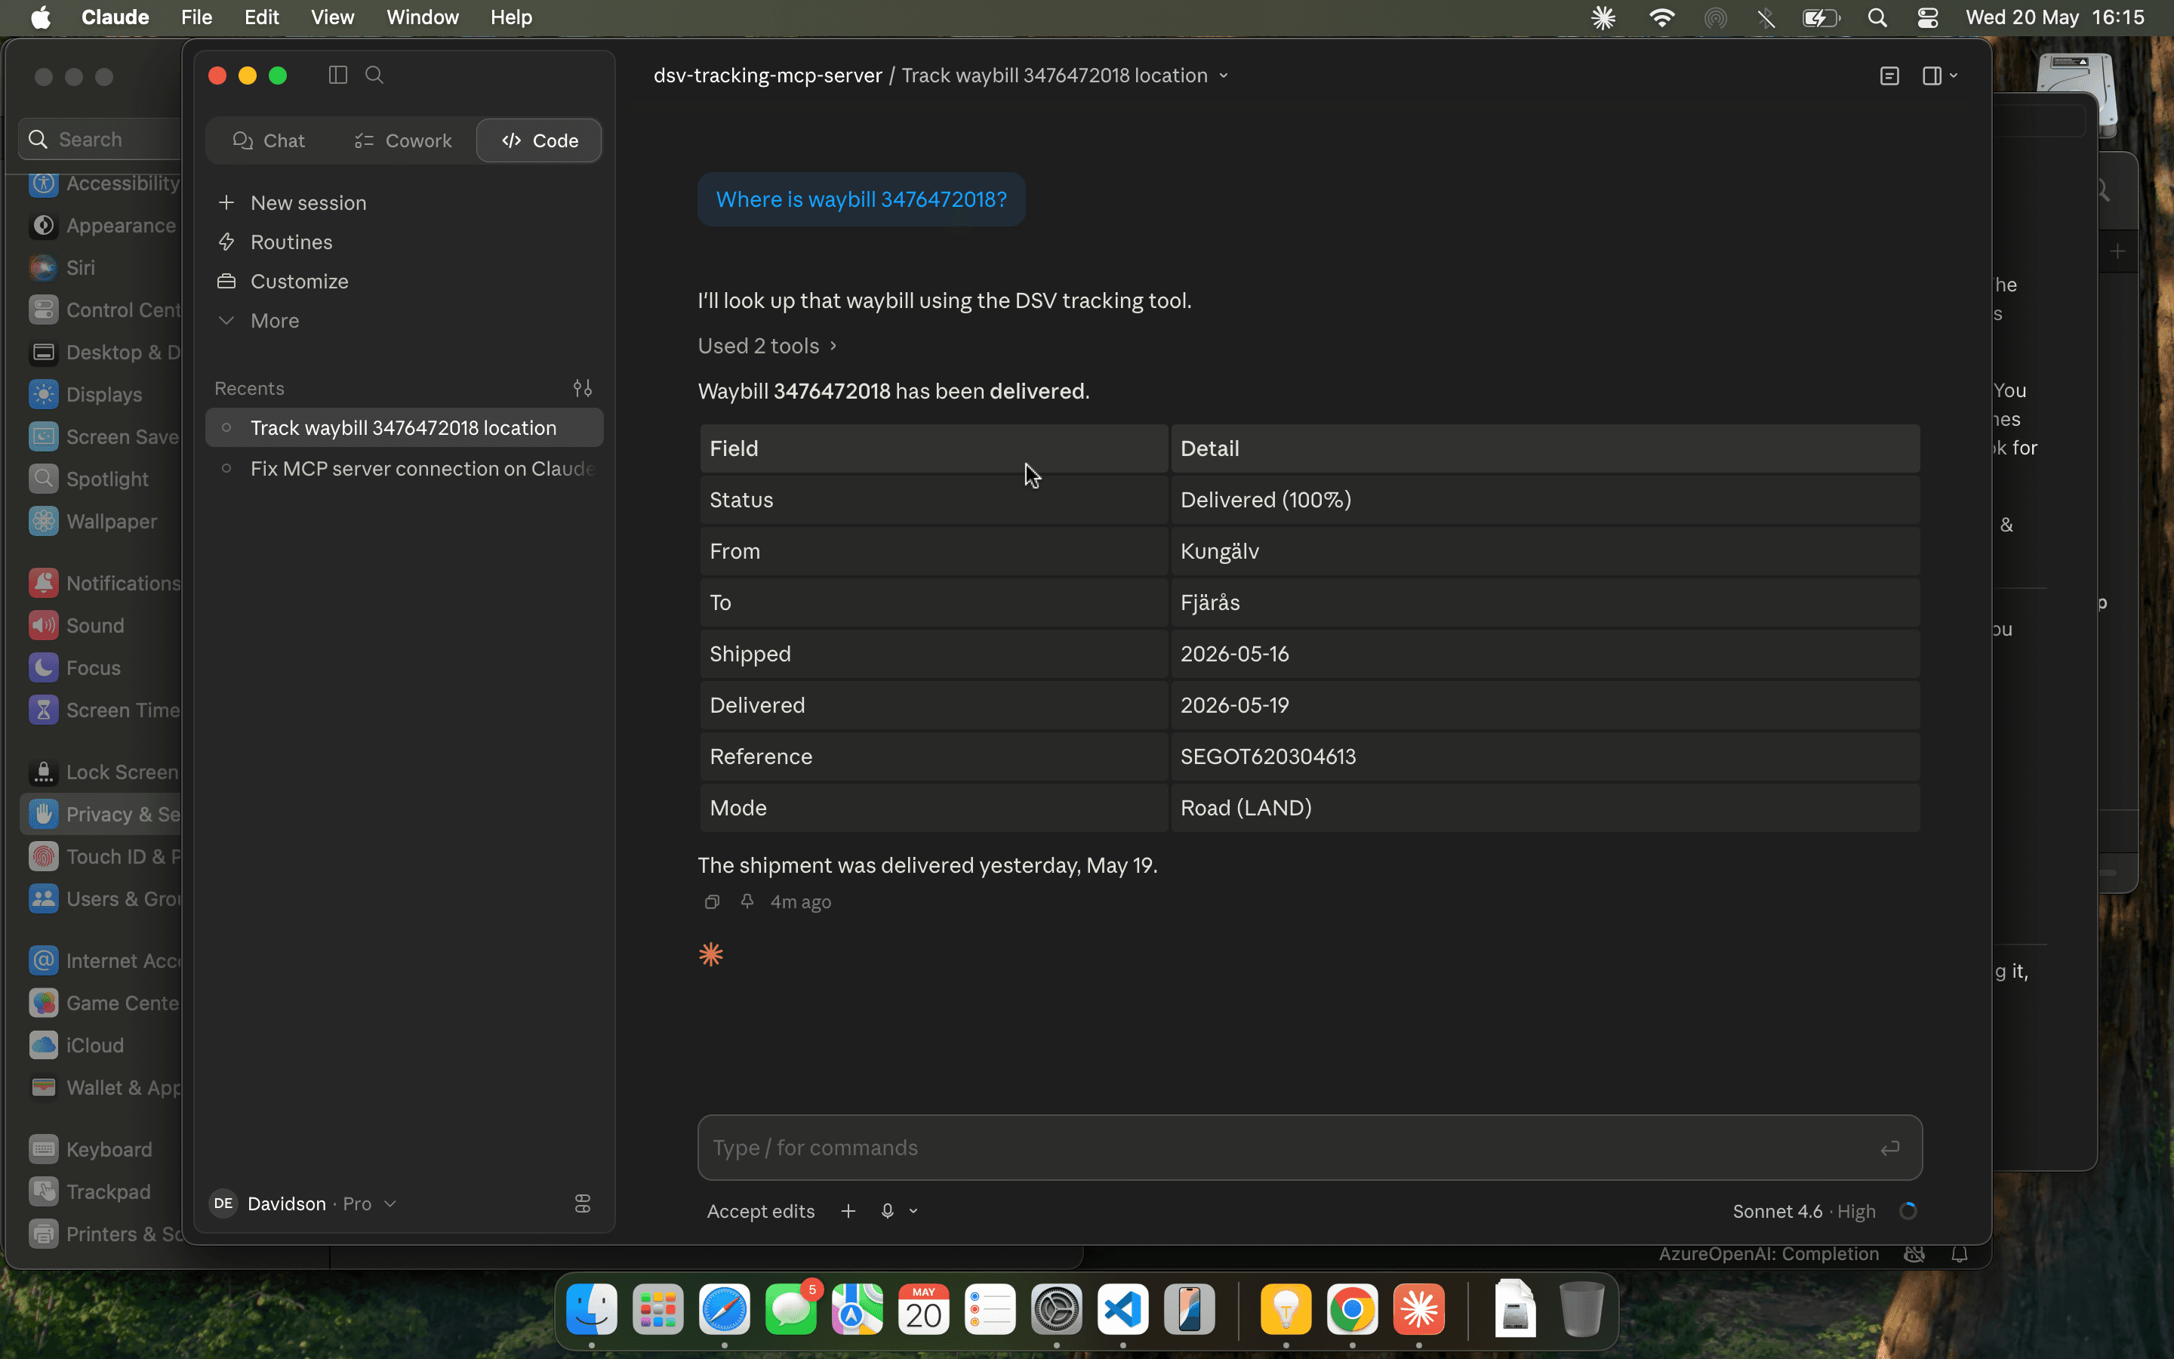Start a New session
The height and width of the screenshot is (1359, 2174).
292,203
